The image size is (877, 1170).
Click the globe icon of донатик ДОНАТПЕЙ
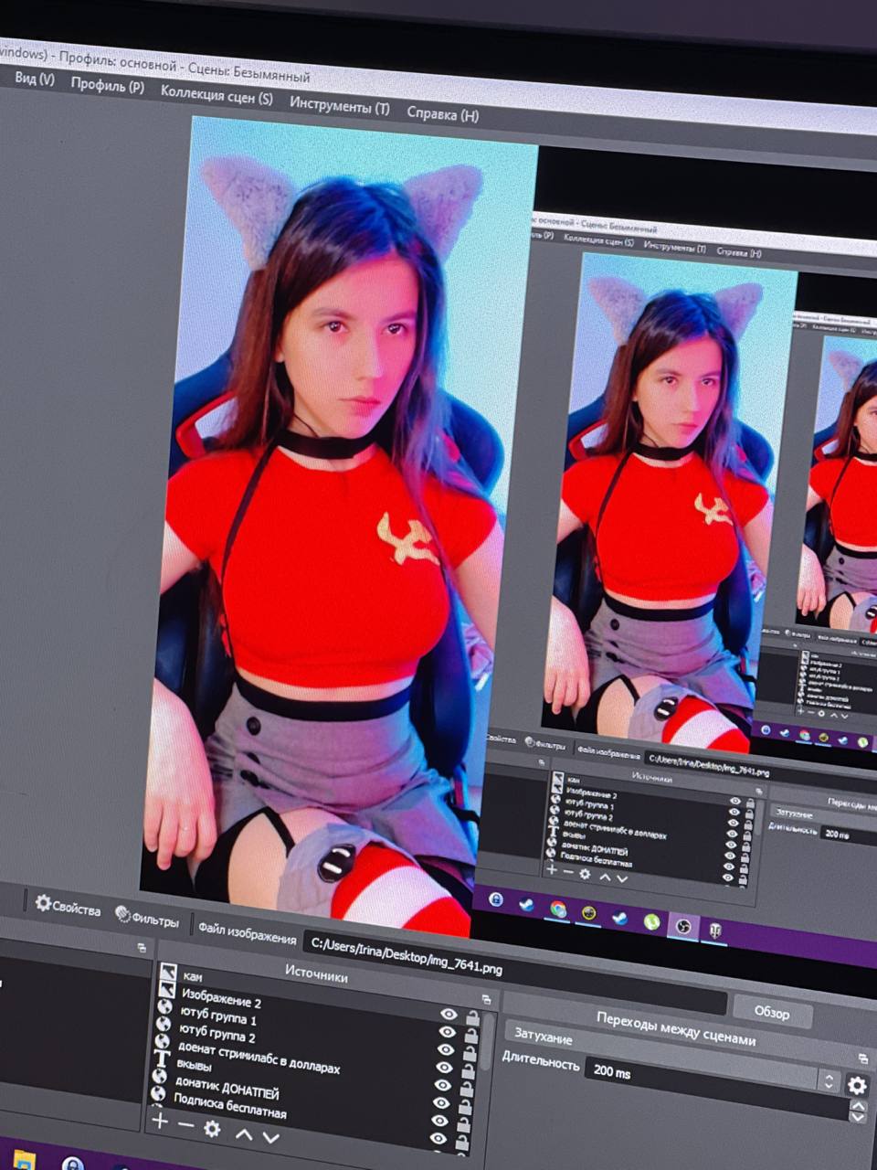161,1076
